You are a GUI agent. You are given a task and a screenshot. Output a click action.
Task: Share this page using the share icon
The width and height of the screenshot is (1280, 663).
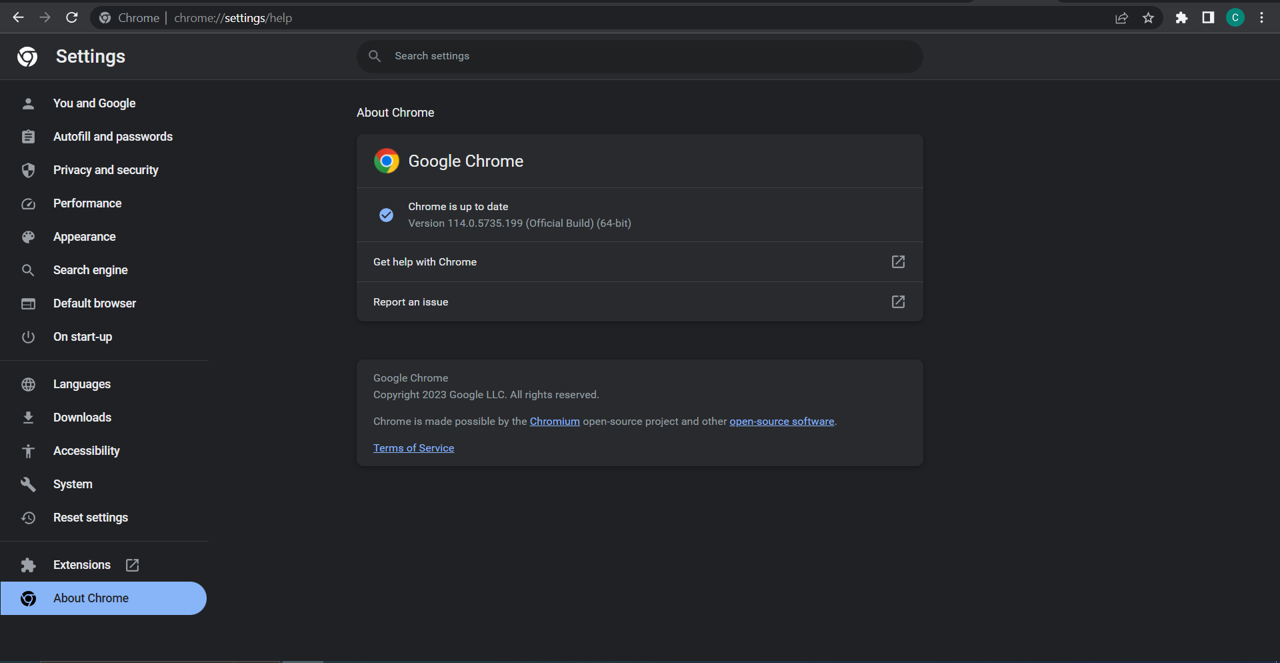[1121, 18]
